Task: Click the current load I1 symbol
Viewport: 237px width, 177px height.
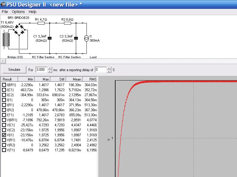Action: point(87,38)
